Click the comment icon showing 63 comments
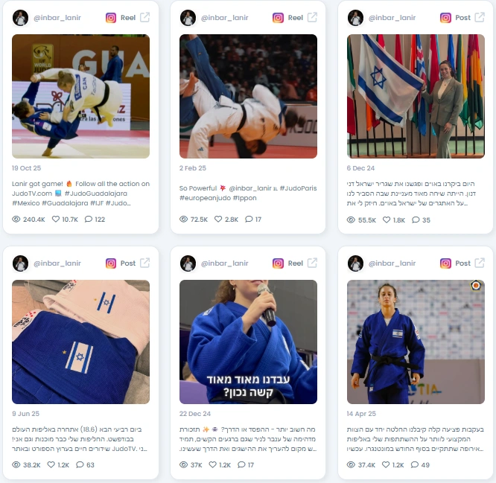This screenshot has width=496, height=483. point(80,464)
